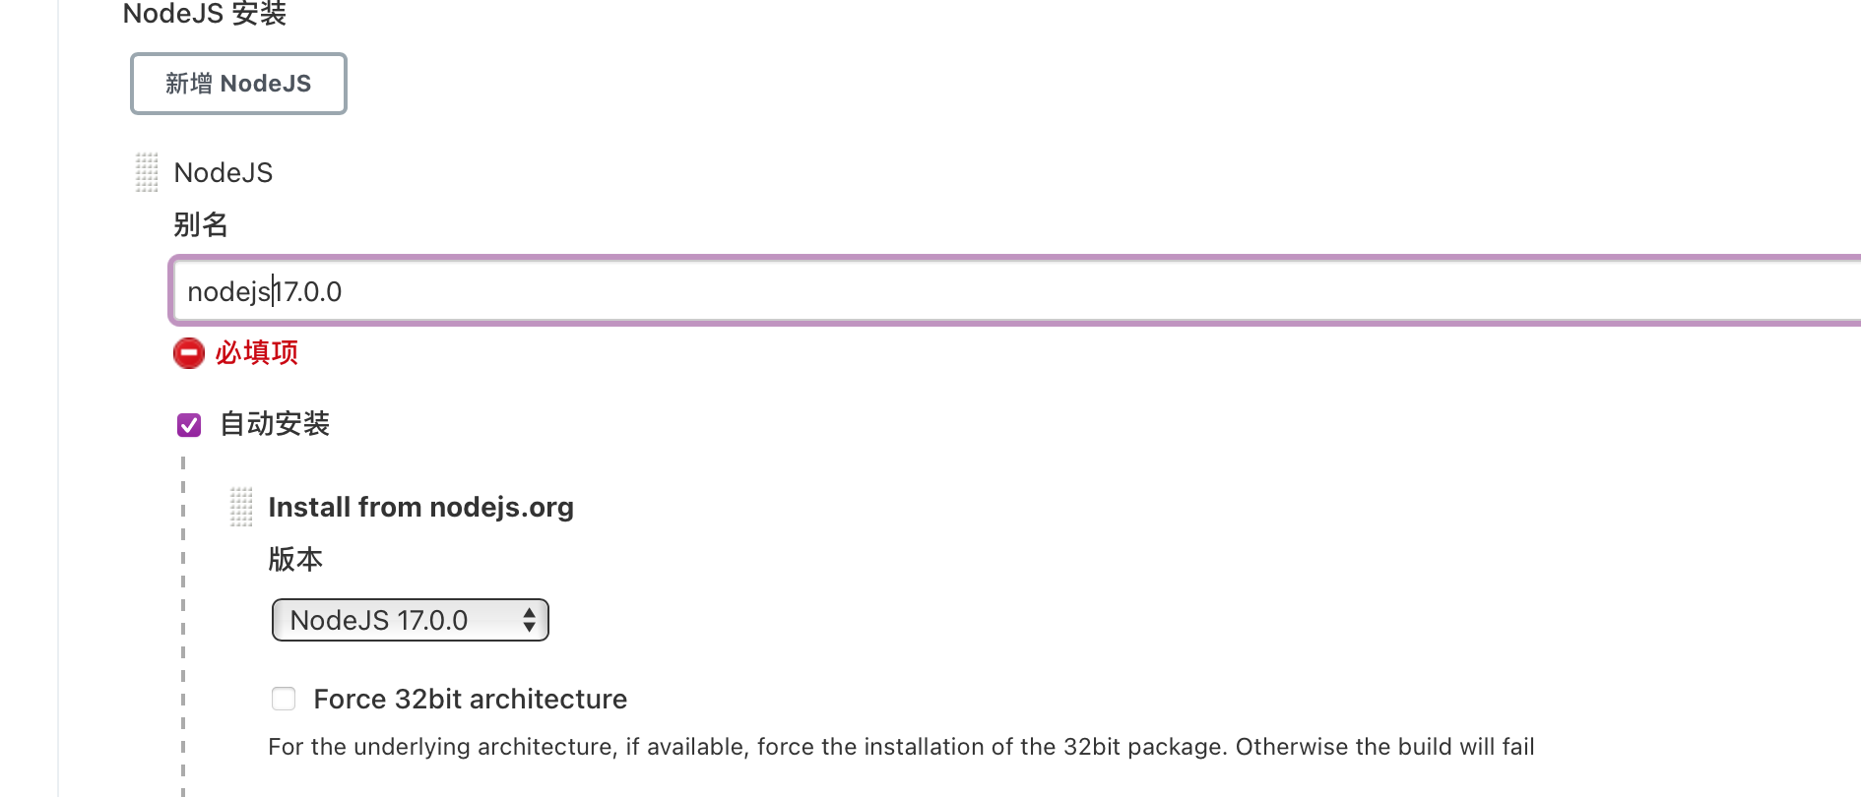Click the NodeJS 安装 section heading

point(205,14)
